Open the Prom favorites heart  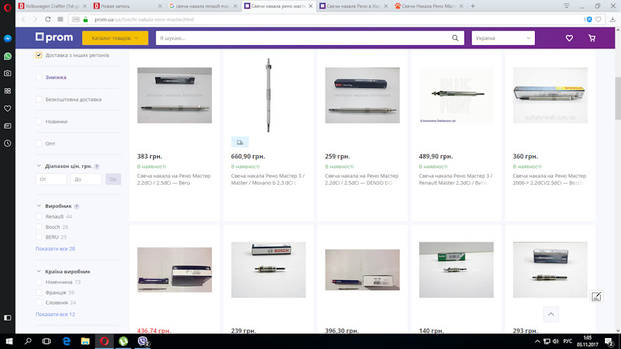(x=569, y=38)
